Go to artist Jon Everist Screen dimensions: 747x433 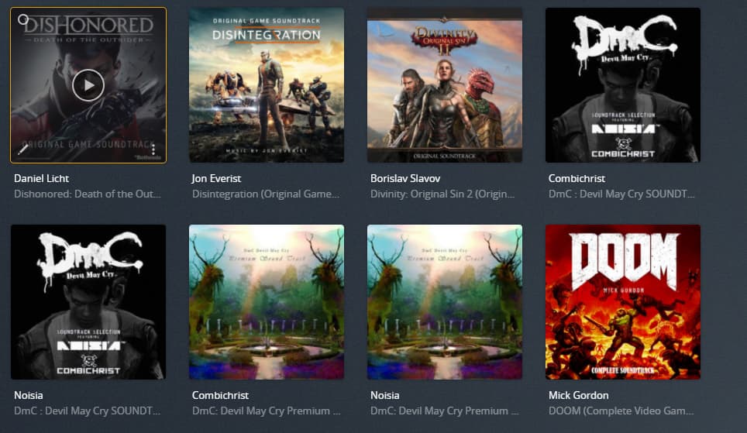(216, 179)
